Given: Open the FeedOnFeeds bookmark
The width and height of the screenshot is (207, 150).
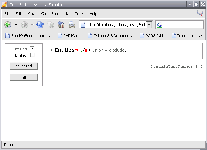Looking at the screenshot, I should [29, 36].
